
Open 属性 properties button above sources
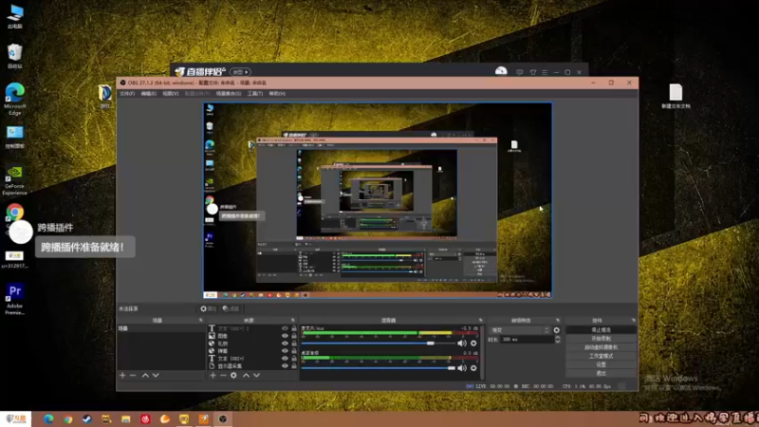(x=208, y=308)
